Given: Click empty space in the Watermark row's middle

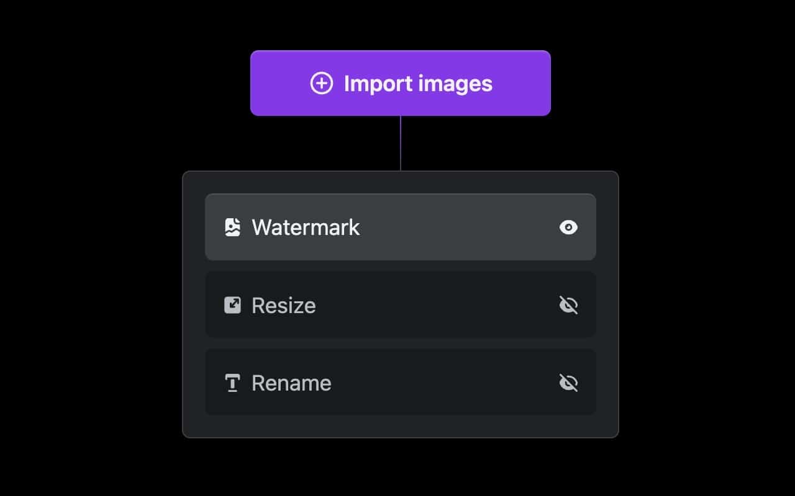Looking at the screenshot, I should tap(460, 228).
